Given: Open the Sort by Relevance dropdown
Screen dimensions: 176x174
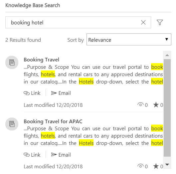Looking at the screenshot, I should 129,39.
